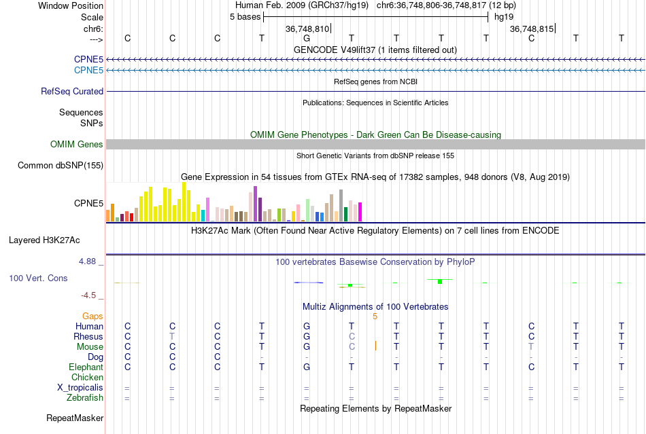This screenshot has height=434, width=646.
Task: Open 'Multiz Alignments of 100 Vertebrates' title
Action: [x=375, y=306]
